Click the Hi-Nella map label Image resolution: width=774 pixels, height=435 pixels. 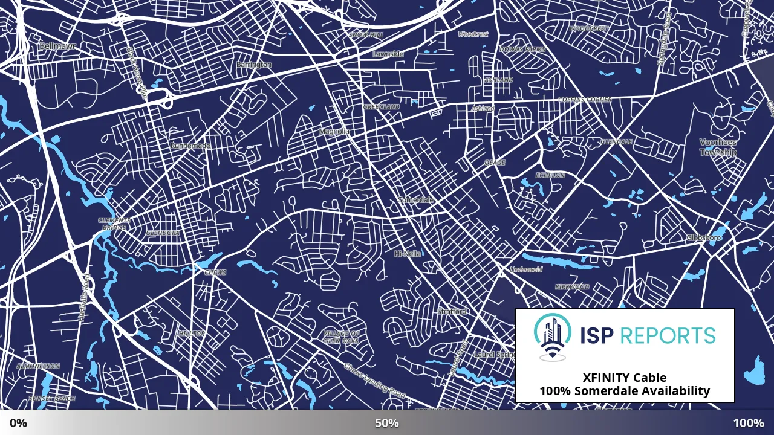tap(408, 254)
